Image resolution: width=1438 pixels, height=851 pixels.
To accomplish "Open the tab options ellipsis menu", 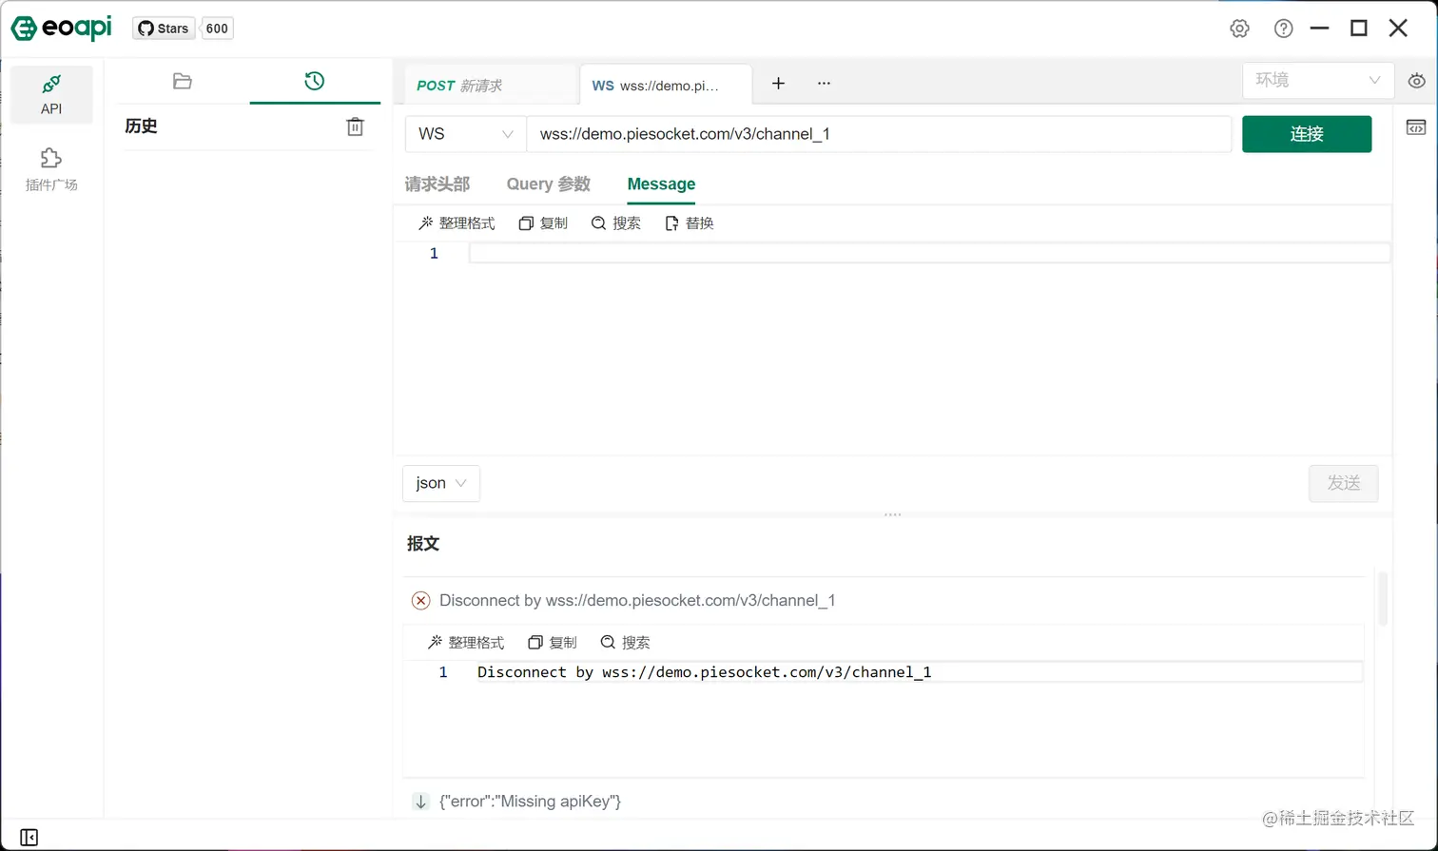I will (824, 84).
